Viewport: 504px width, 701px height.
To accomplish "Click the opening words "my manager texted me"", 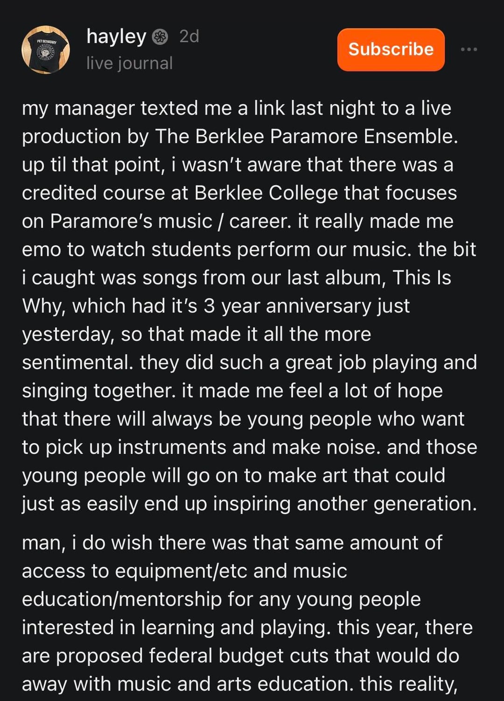I will (126, 108).
